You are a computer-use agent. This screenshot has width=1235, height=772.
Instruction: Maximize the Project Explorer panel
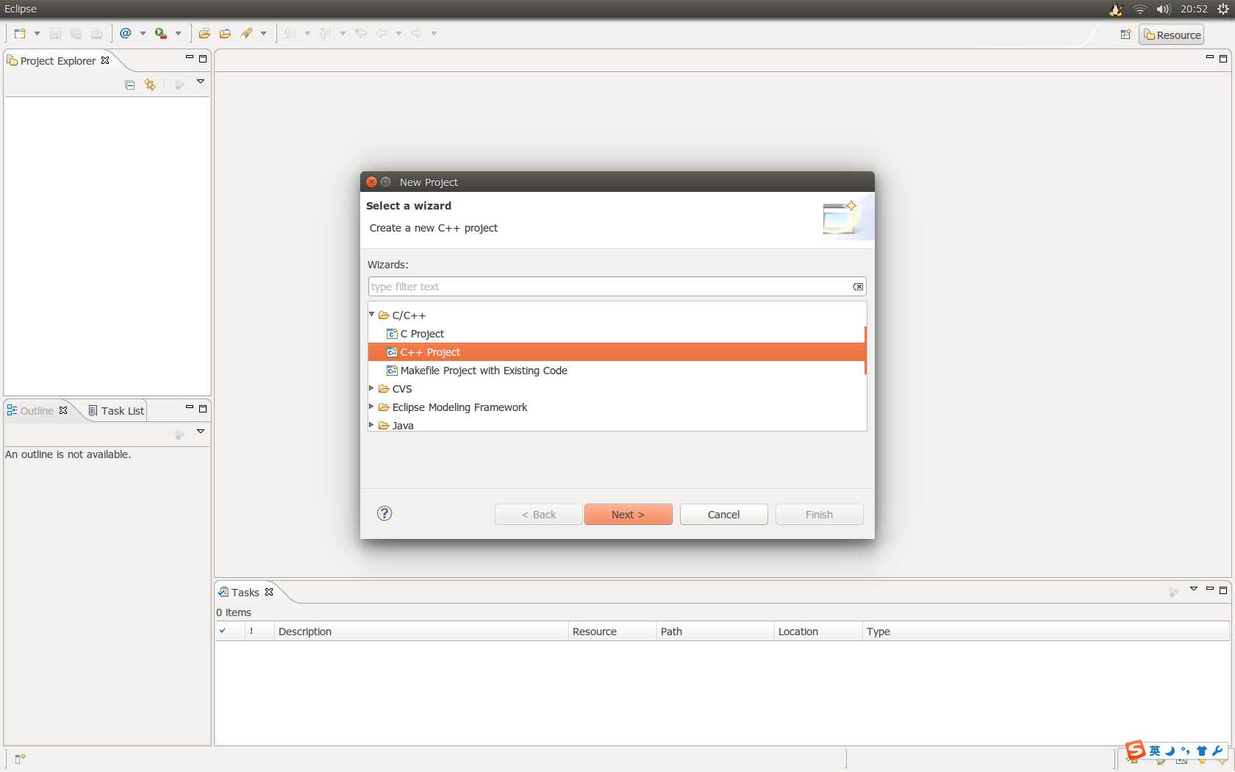[x=203, y=59]
